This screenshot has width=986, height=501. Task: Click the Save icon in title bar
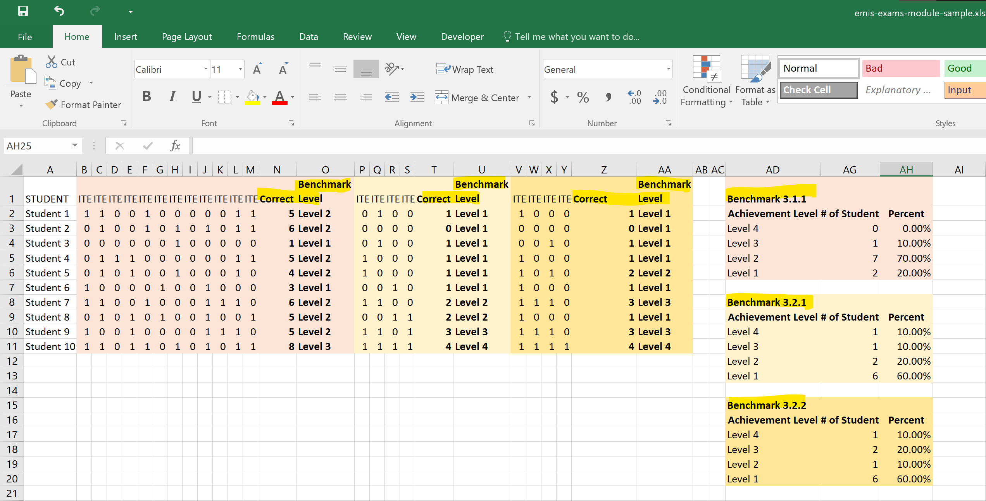click(x=23, y=11)
